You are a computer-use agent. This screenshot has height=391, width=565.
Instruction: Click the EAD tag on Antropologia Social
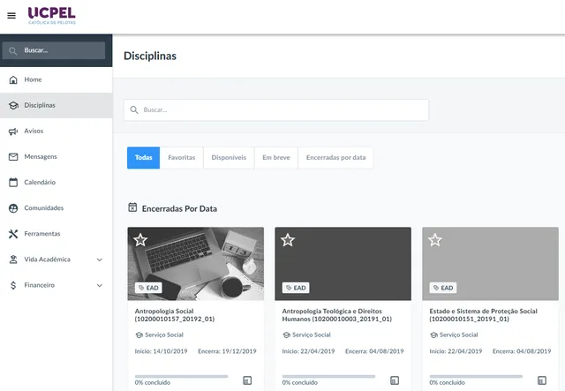click(148, 288)
